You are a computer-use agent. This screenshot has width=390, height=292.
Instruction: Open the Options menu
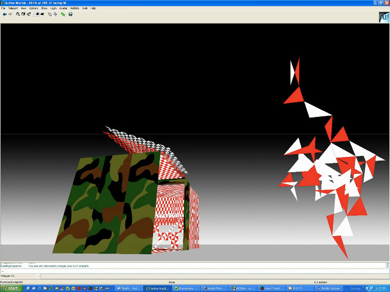[34, 9]
